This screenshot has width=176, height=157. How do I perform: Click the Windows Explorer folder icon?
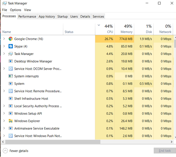coord(10,121)
